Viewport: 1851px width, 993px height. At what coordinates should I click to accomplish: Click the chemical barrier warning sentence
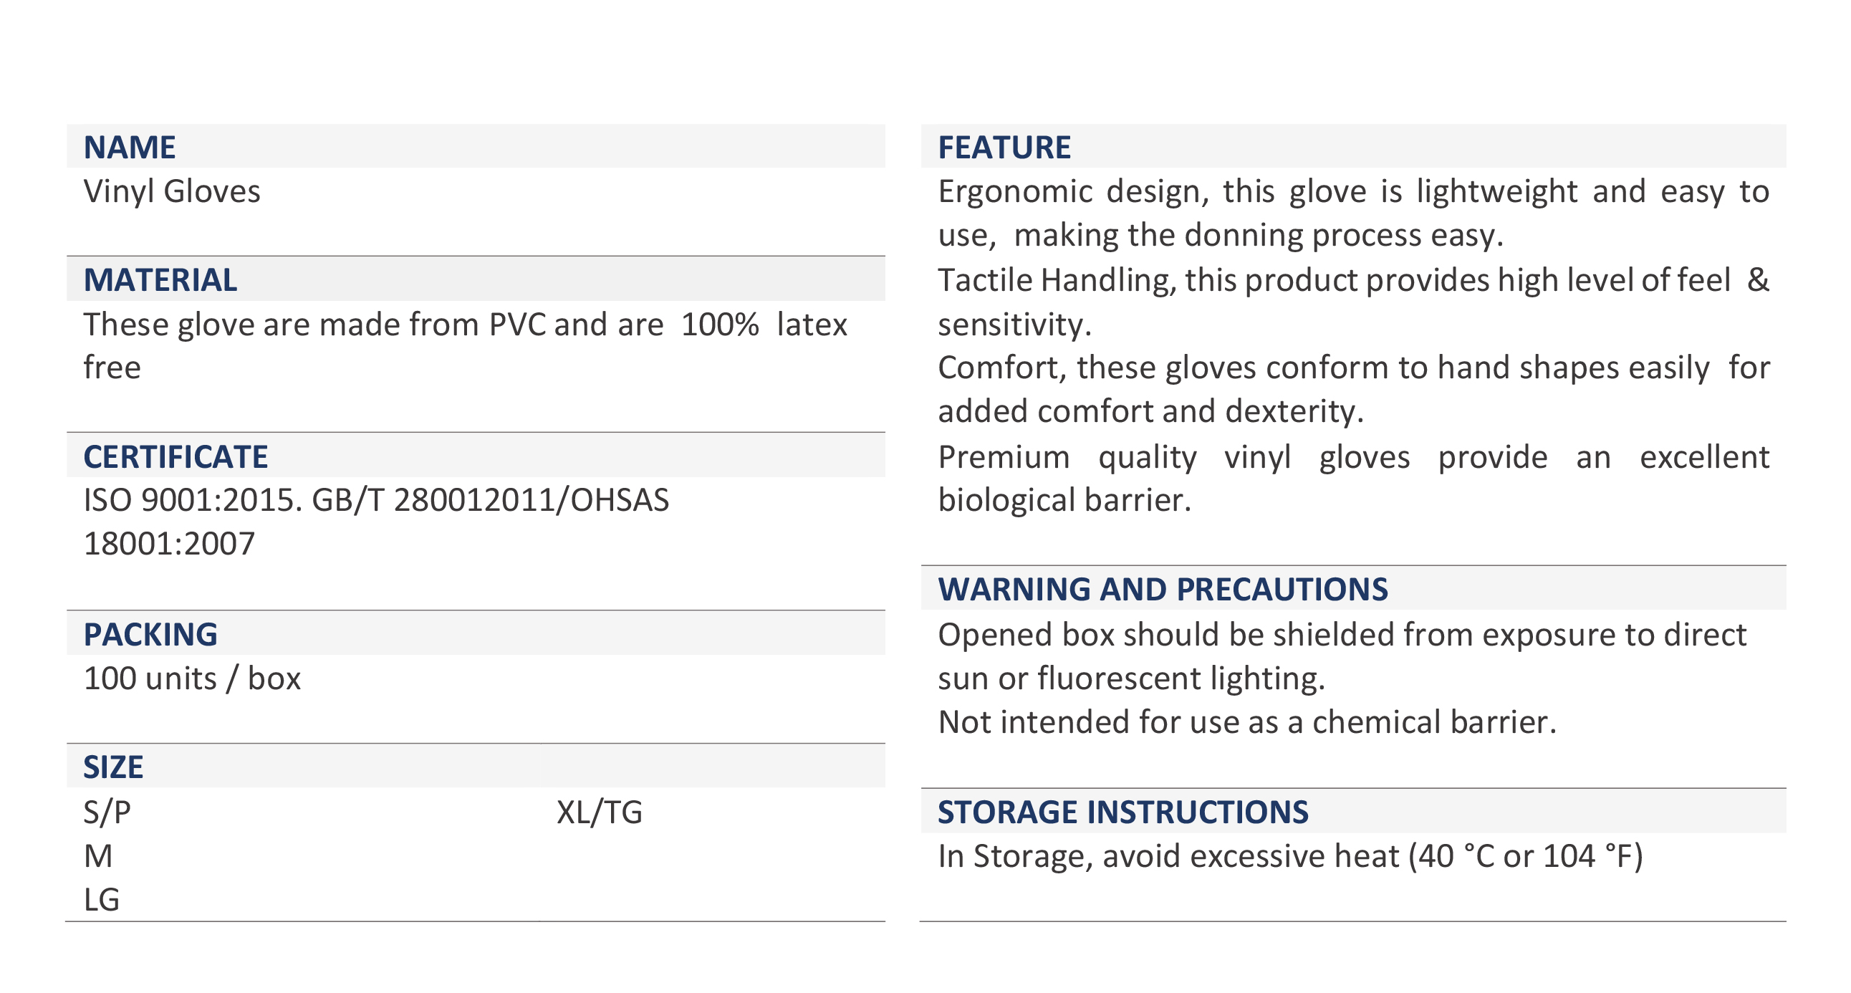tap(1246, 721)
